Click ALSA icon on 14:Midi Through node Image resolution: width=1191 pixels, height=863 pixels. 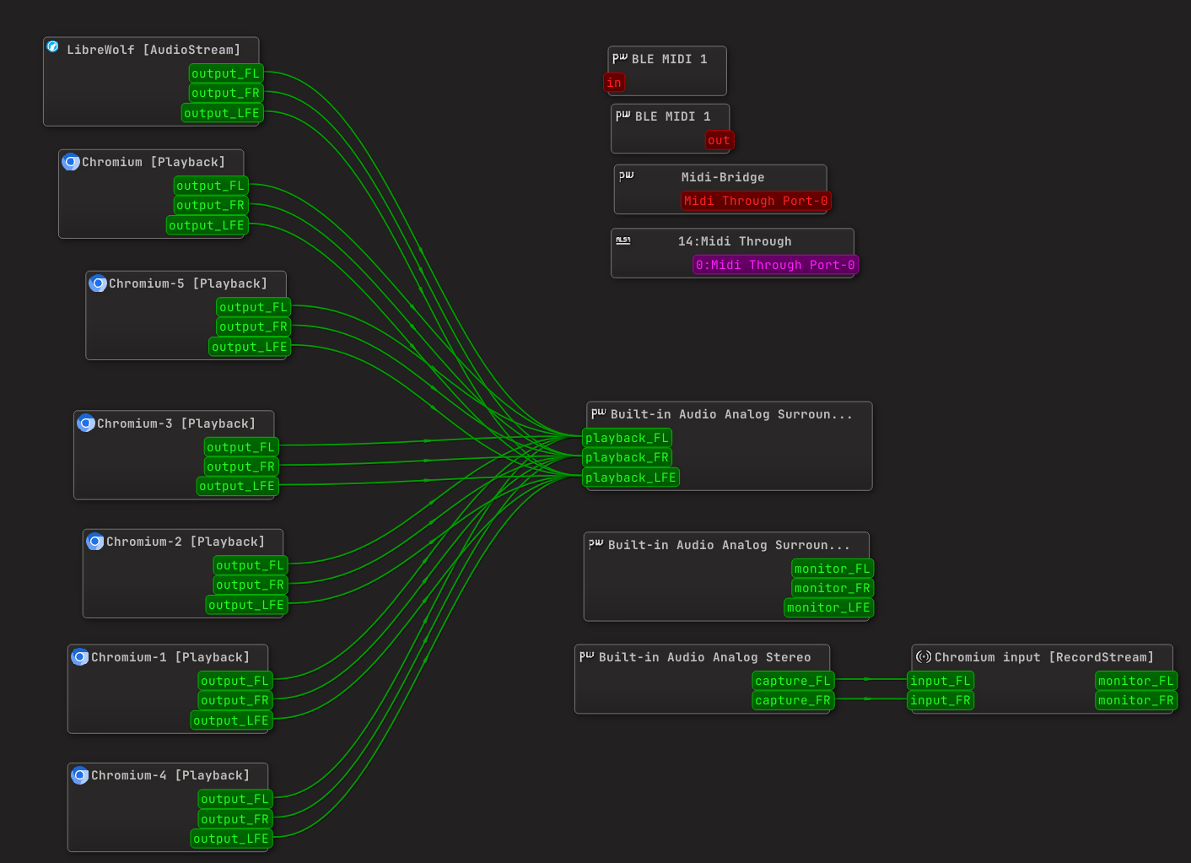pos(623,240)
